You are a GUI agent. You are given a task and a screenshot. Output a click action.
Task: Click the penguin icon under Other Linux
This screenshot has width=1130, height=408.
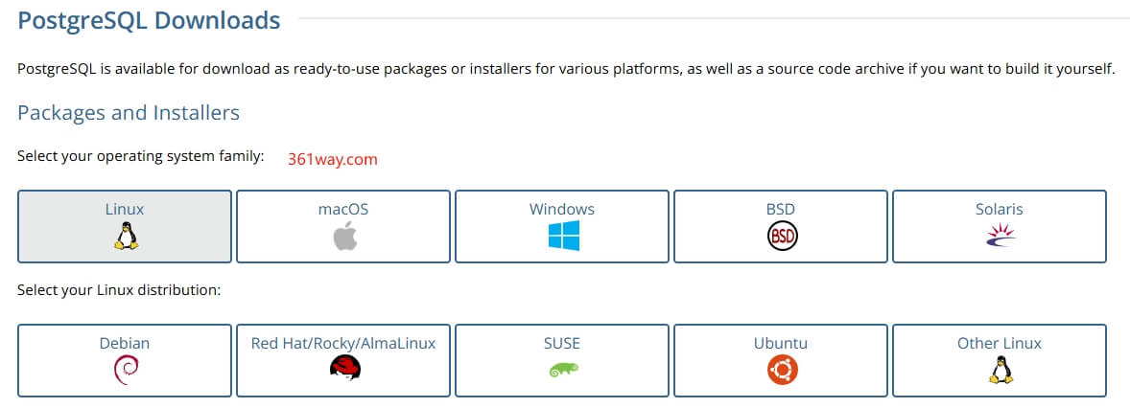(x=1001, y=371)
